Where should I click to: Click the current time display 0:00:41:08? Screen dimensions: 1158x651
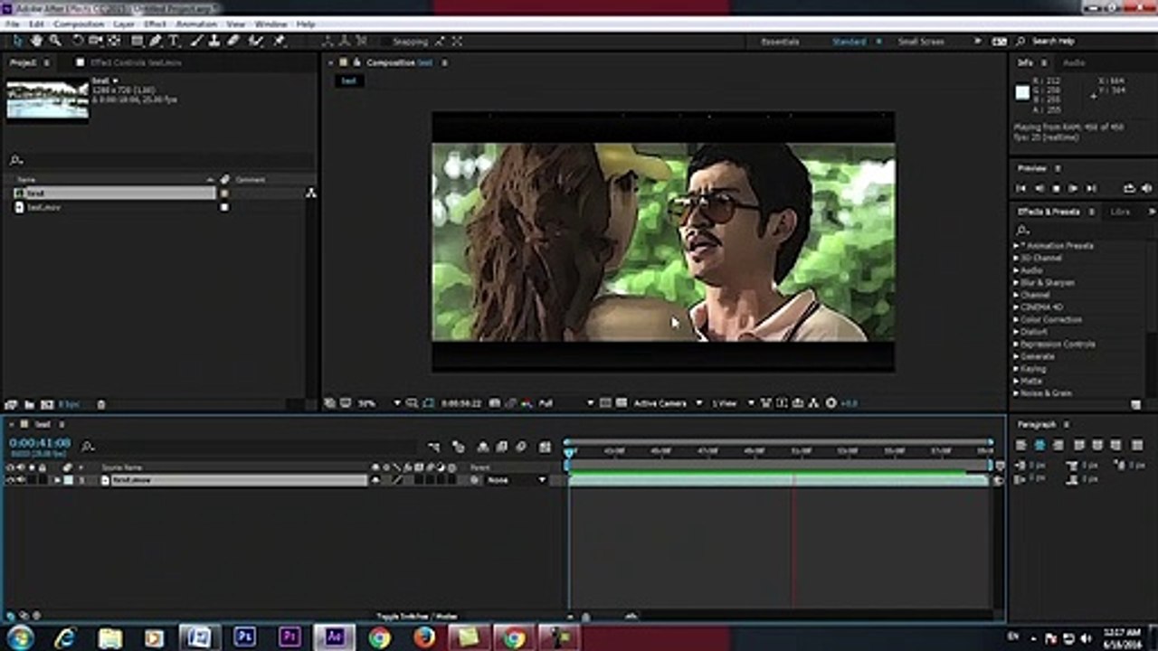(40, 443)
